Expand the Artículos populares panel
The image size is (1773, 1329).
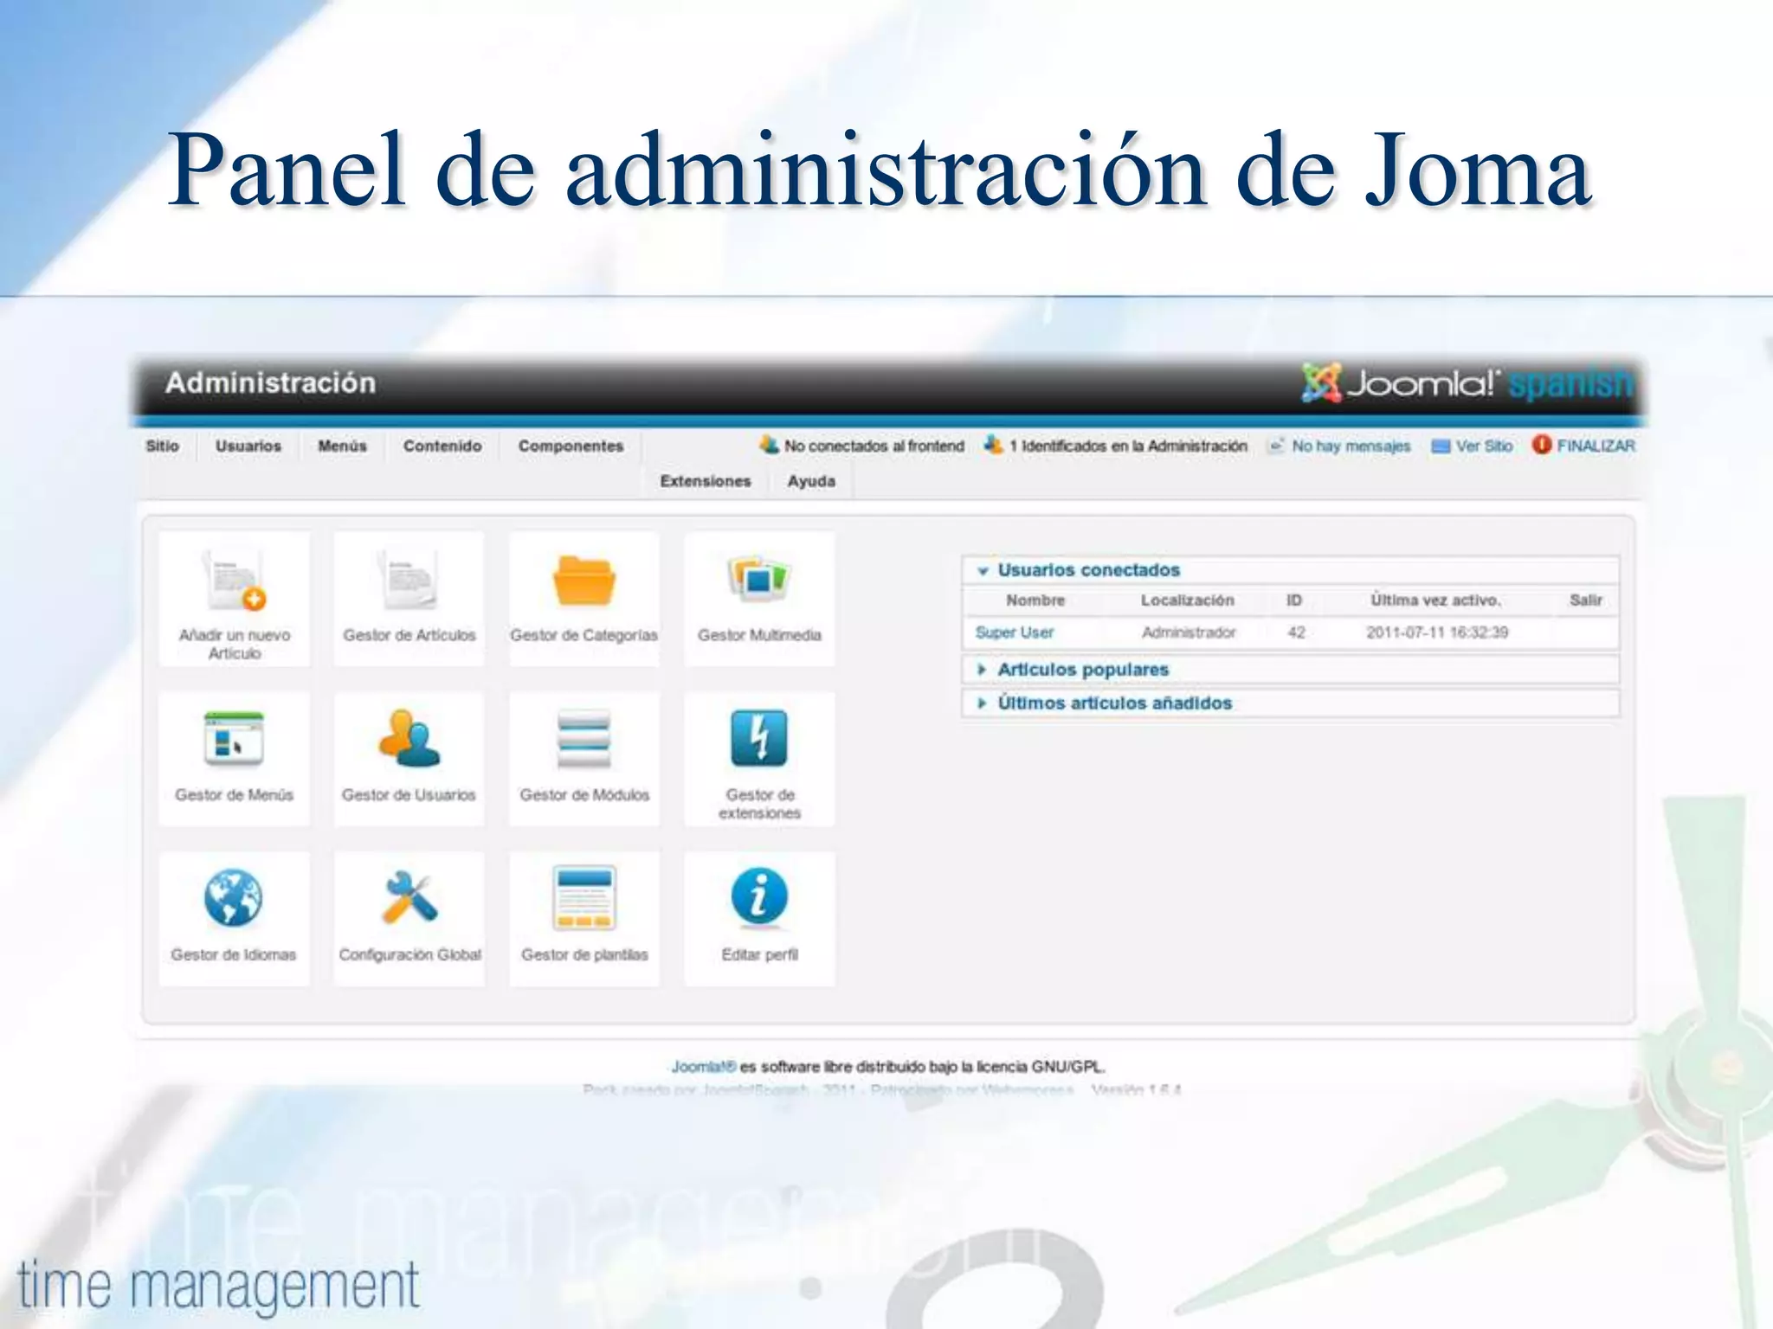pos(1290,669)
